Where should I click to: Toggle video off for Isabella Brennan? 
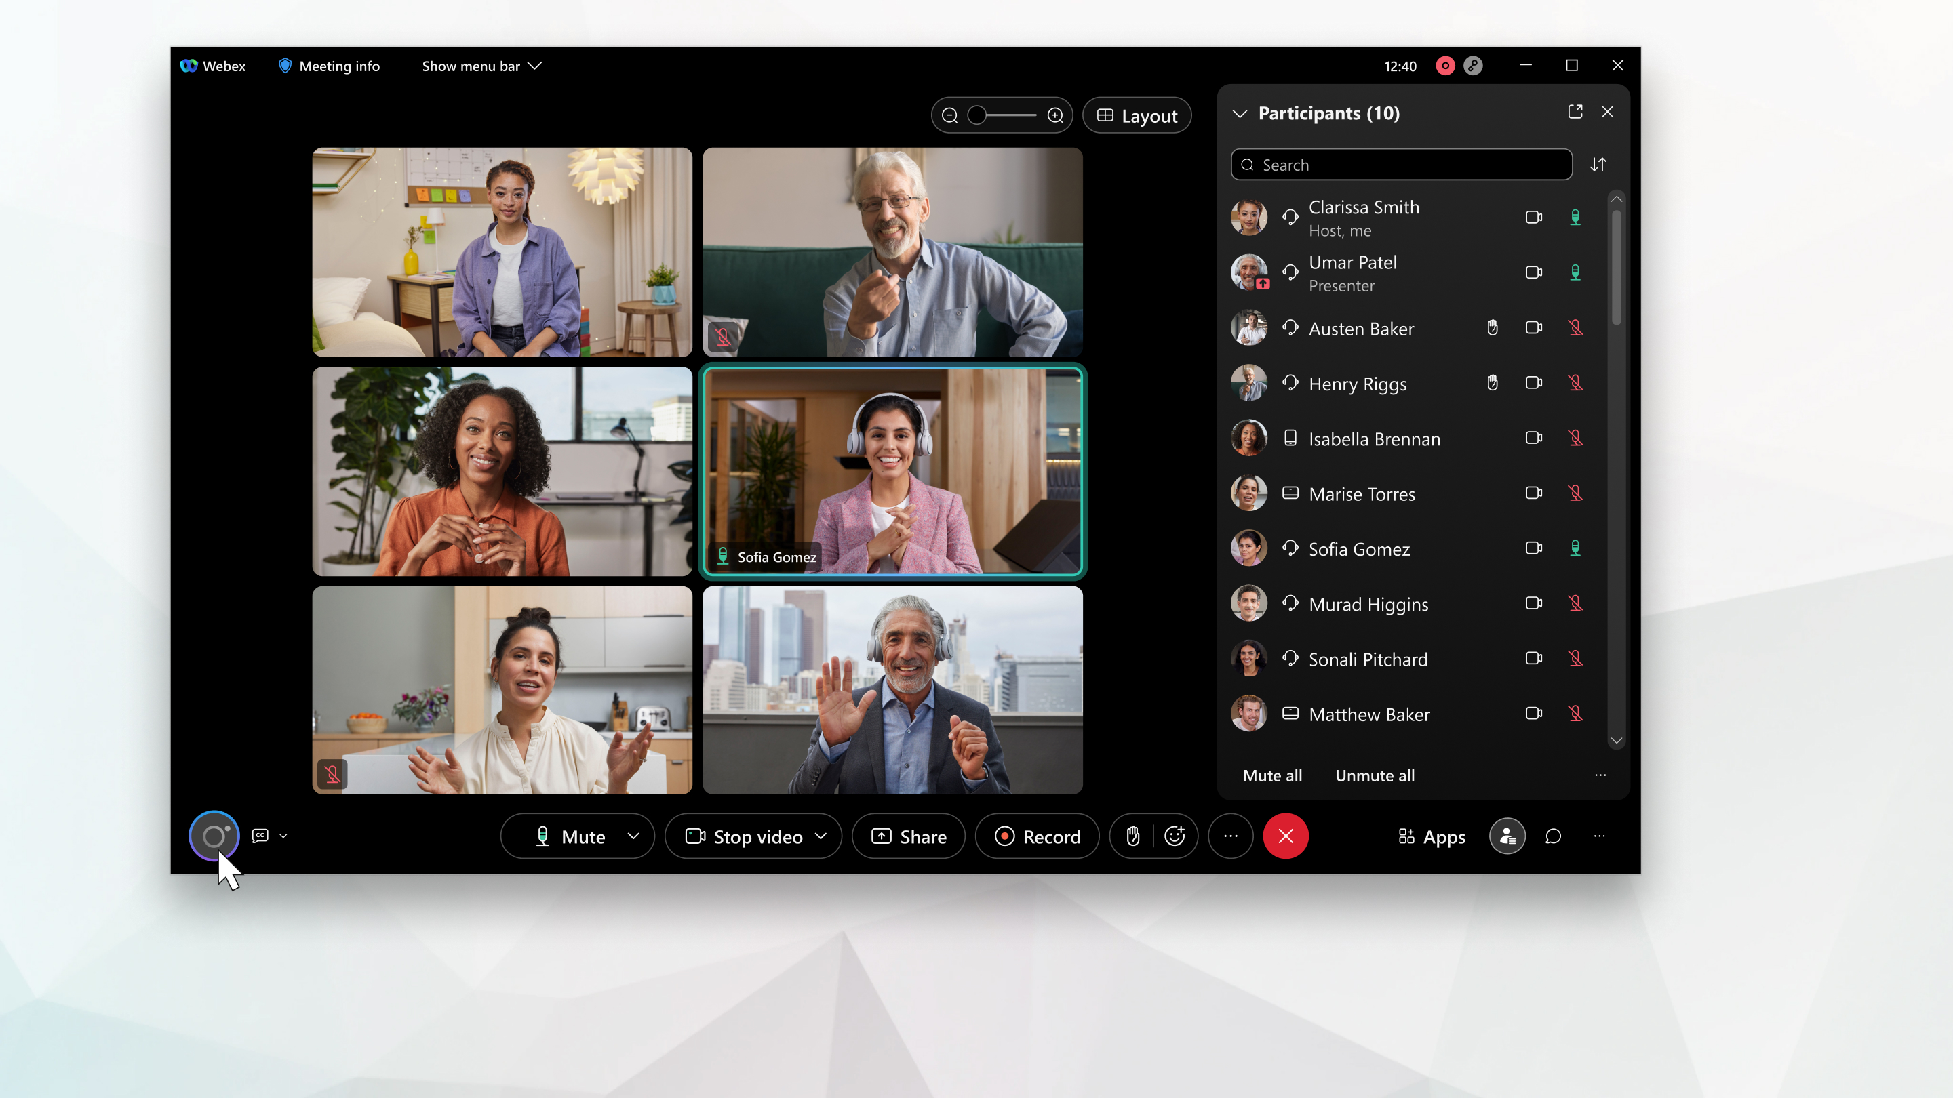coord(1533,439)
